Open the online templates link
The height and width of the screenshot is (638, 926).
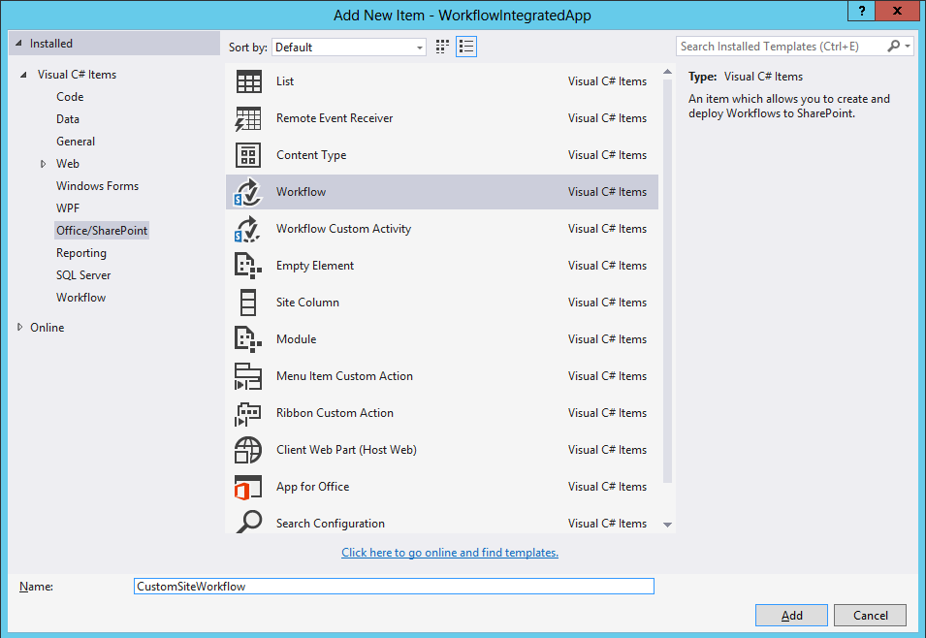tap(449, 553)
